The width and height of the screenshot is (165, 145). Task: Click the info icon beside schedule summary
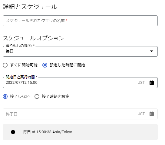tap(13, 132)
